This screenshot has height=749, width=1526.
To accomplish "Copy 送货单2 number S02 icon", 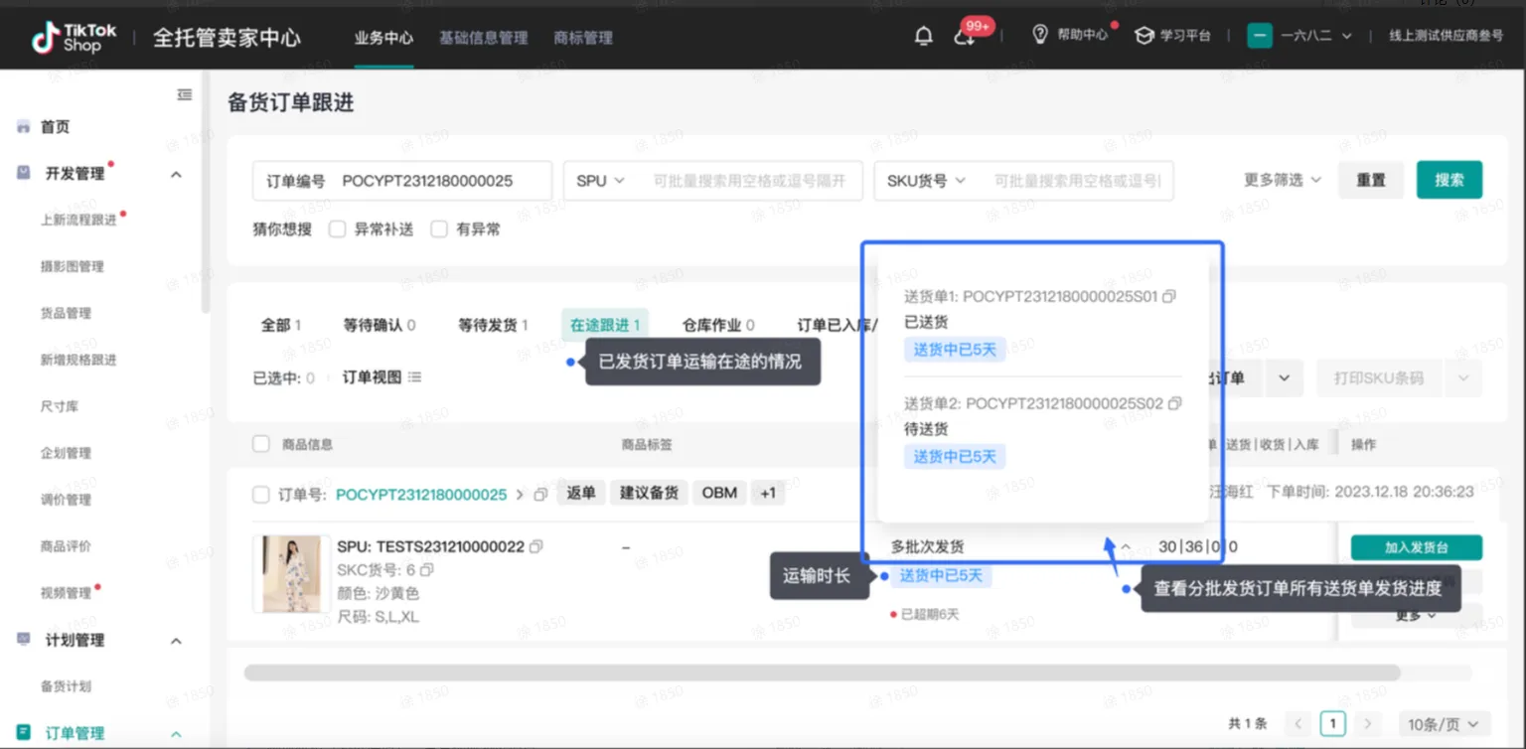I will [x=1175, y=403].
